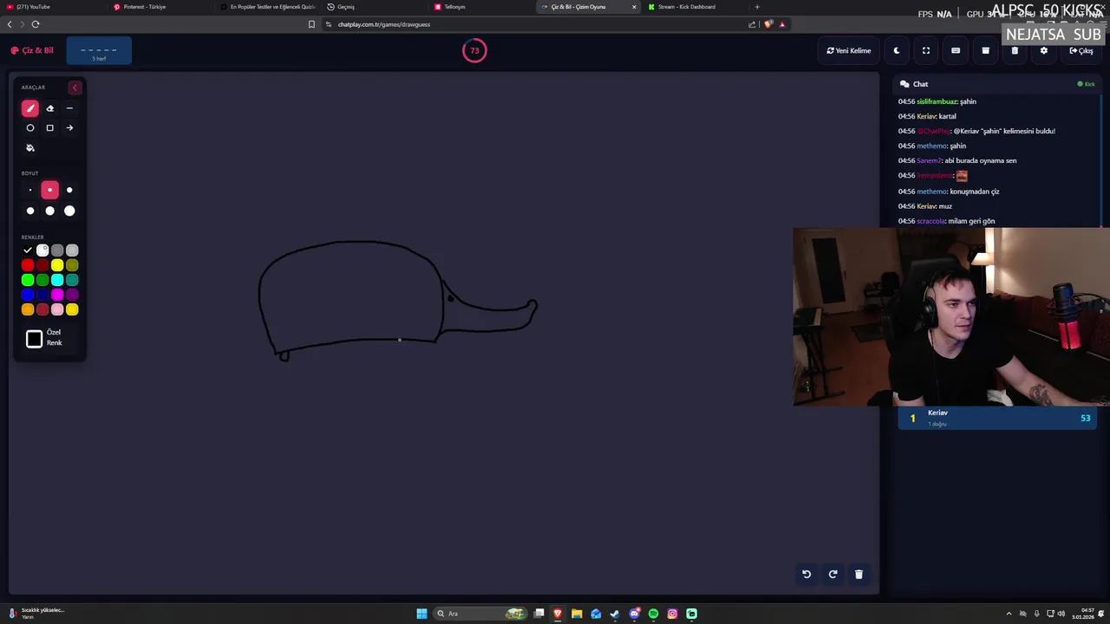
Task: Choose the fifth brush size dot
Action: 49,211
